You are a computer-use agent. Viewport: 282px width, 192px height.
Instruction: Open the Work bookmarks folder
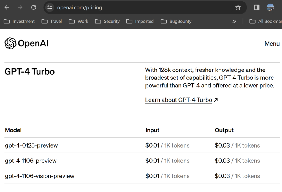pos(78,21)
